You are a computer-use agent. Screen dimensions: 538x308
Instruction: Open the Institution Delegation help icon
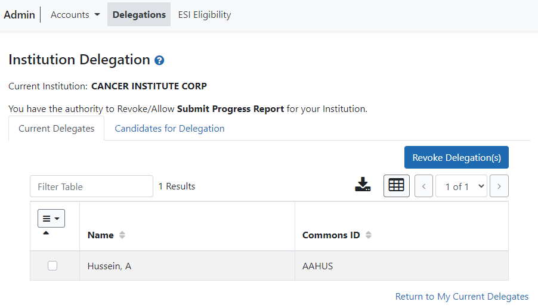(159, 60)
